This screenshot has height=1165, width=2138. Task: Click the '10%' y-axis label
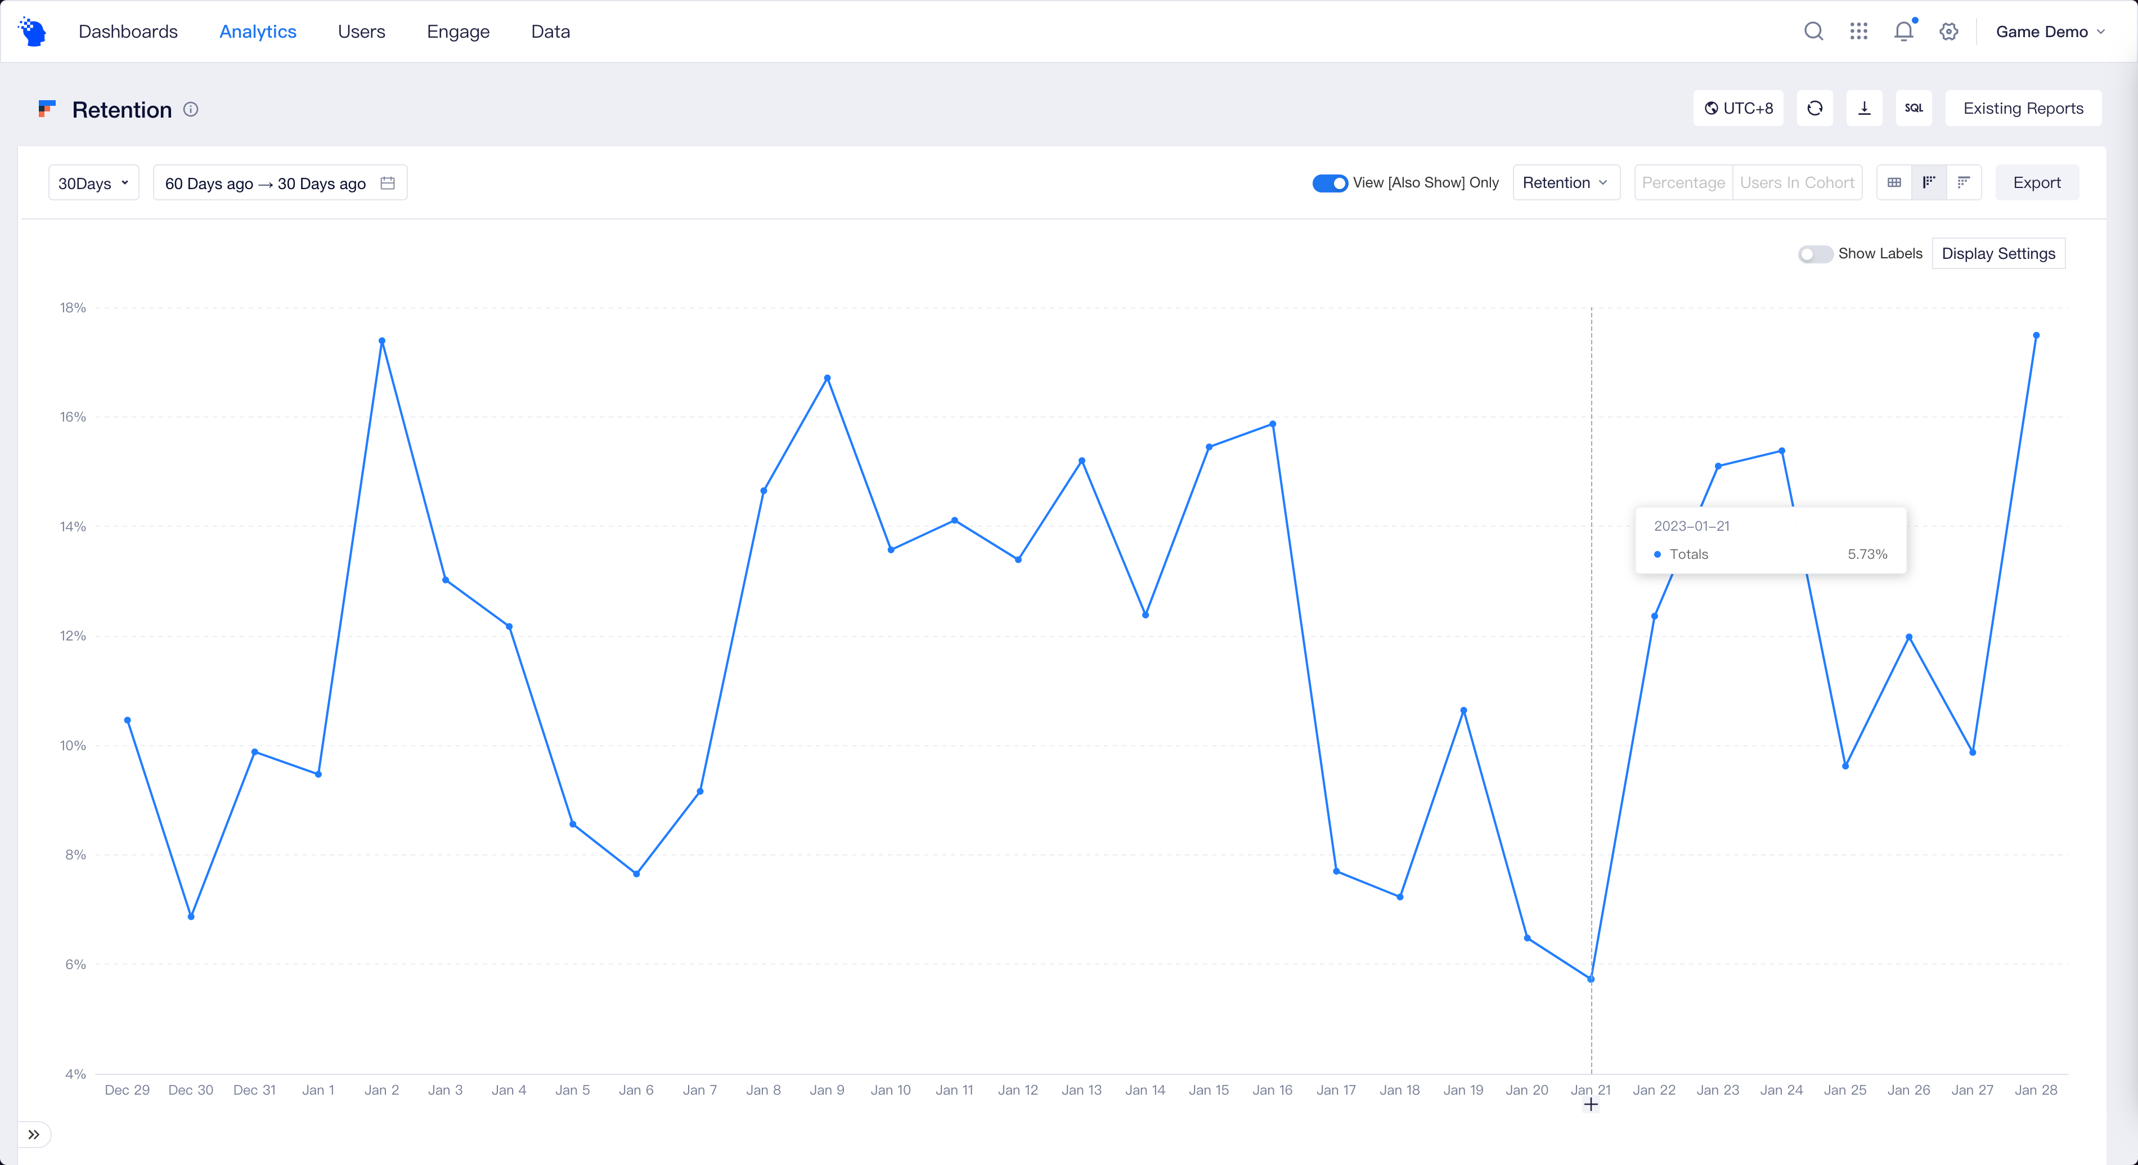tap(73, 745)
